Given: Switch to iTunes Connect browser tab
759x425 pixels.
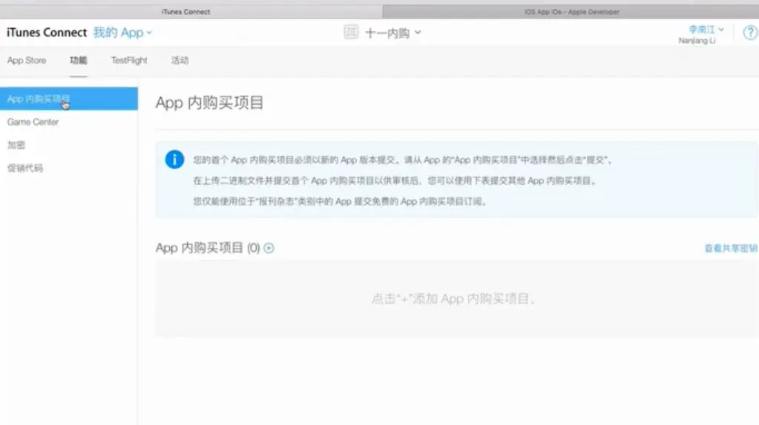Looking at the screenshot, I should (x=191, y=12).
